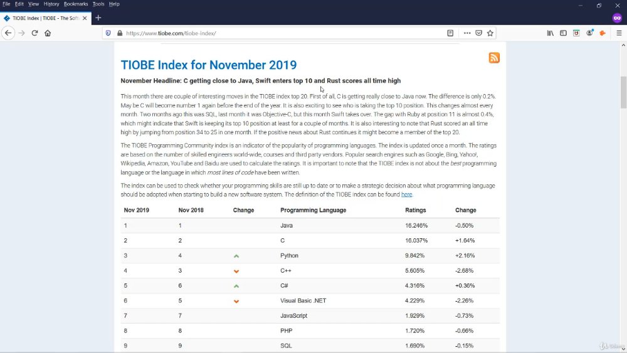
Task: Select the 'C#' language cell
Action: coord(284,285)
